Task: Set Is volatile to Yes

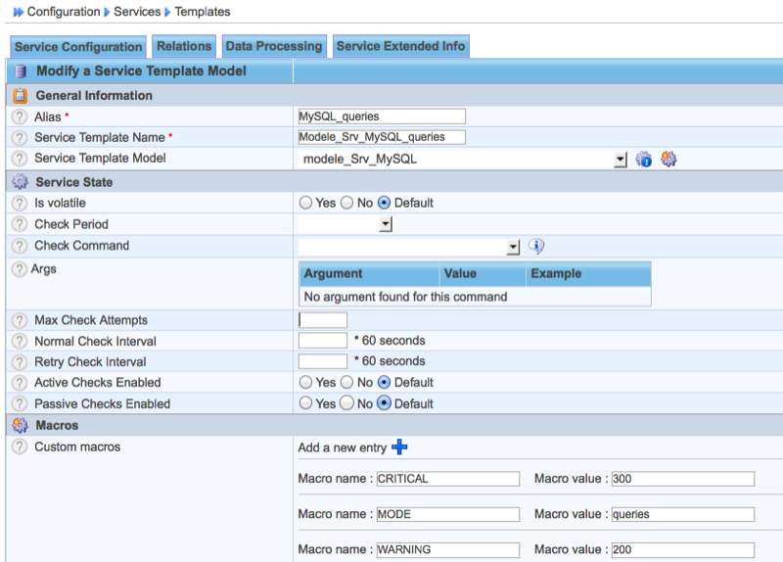Action: point(305,203)
